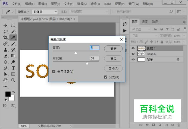Screen dimensions: 188x129
Task: Select the Magic Wand tool
Action: coord(13,32)
